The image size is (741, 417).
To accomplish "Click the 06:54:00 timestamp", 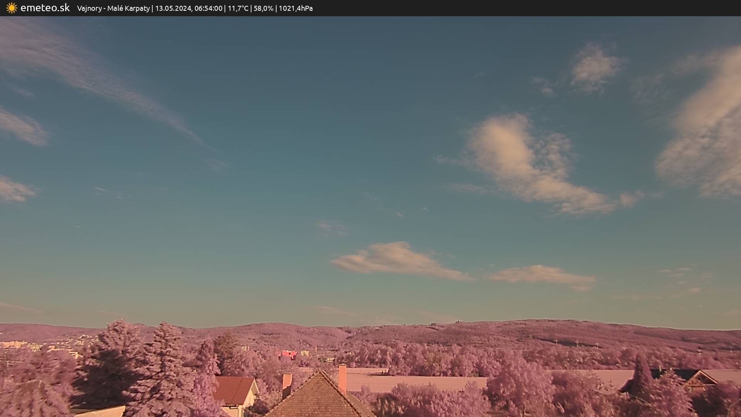I will click(208, 8).
